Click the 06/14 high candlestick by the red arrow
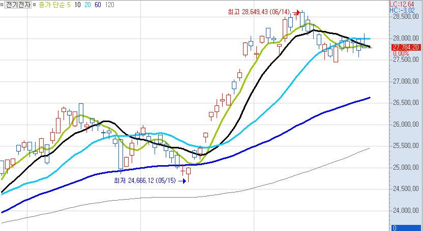This screenshot has width=423, height=231. click(x=302, y=20)
